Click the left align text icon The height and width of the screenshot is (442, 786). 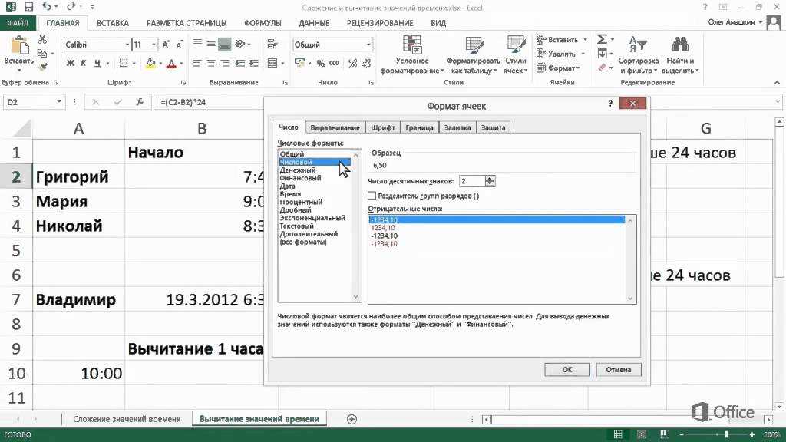click(197, 63)
